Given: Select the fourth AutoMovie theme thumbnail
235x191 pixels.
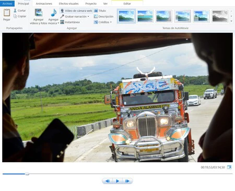Looking at the screenshot, I should 183,16.
